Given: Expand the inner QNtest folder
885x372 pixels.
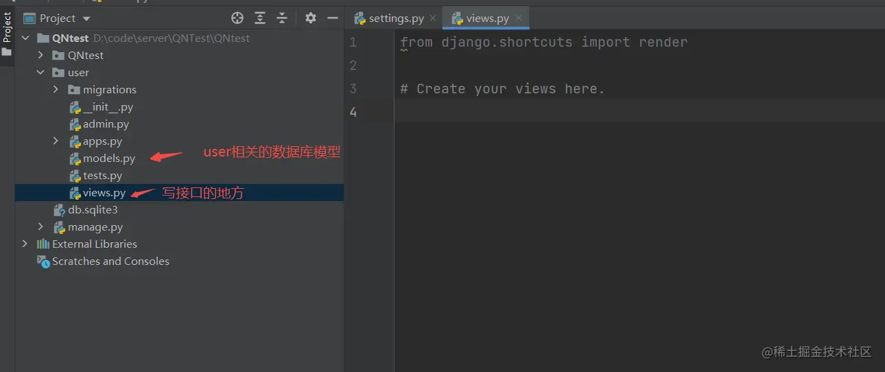Looking at the screenshot, I should pyautogui.click(x=40, y=56).
